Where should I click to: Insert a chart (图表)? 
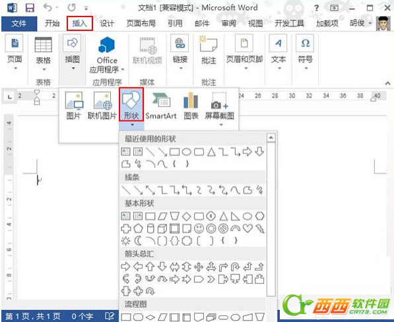click(x=191, y=105)
